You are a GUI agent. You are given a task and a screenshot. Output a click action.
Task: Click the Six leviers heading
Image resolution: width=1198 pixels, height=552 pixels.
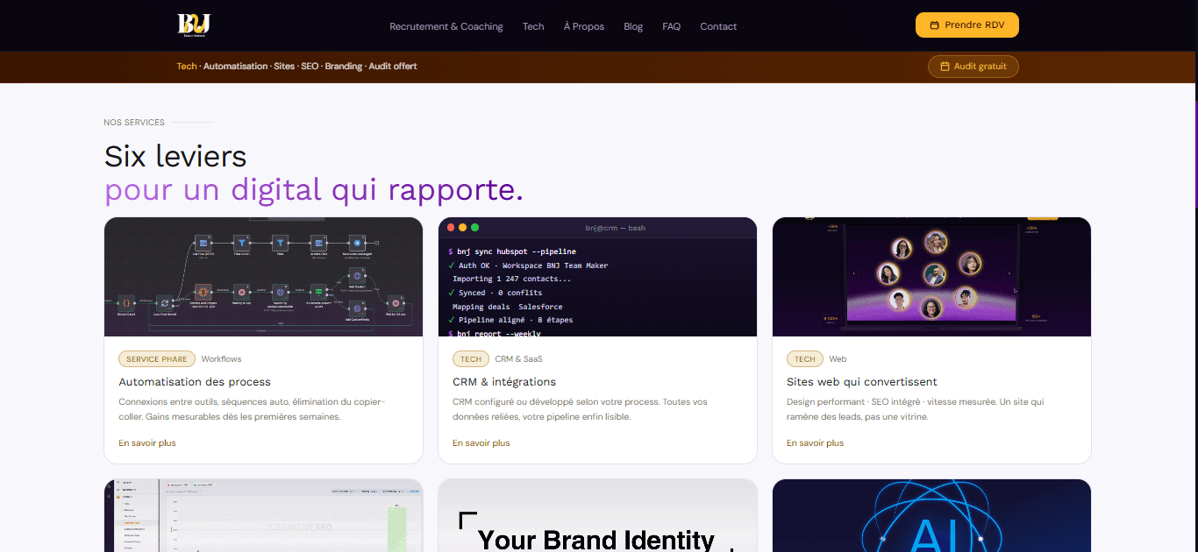pyautogui.click(x=175, y=156)
